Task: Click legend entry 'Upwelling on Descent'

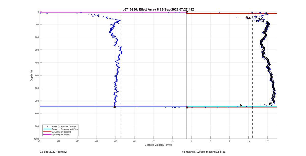Action: (61, 132)
